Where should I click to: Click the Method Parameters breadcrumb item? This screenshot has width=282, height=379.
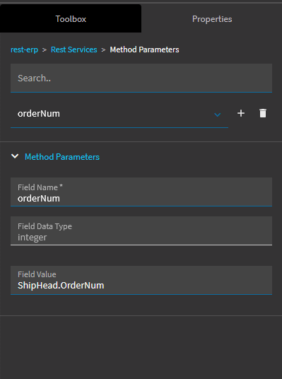(144, 49)
